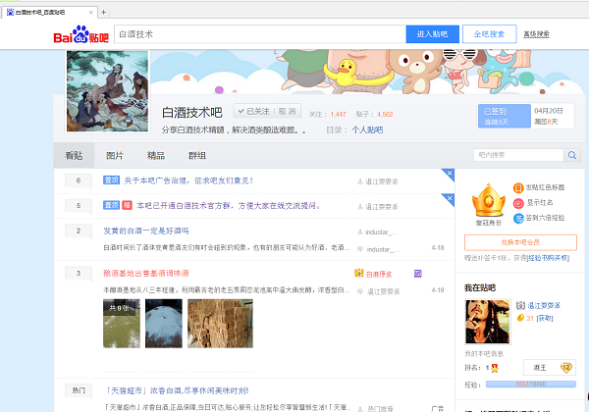Switch to the 图片 tab
Image resolution: width=589 pixels, height=412 pixels.
(x=115, y=155)
